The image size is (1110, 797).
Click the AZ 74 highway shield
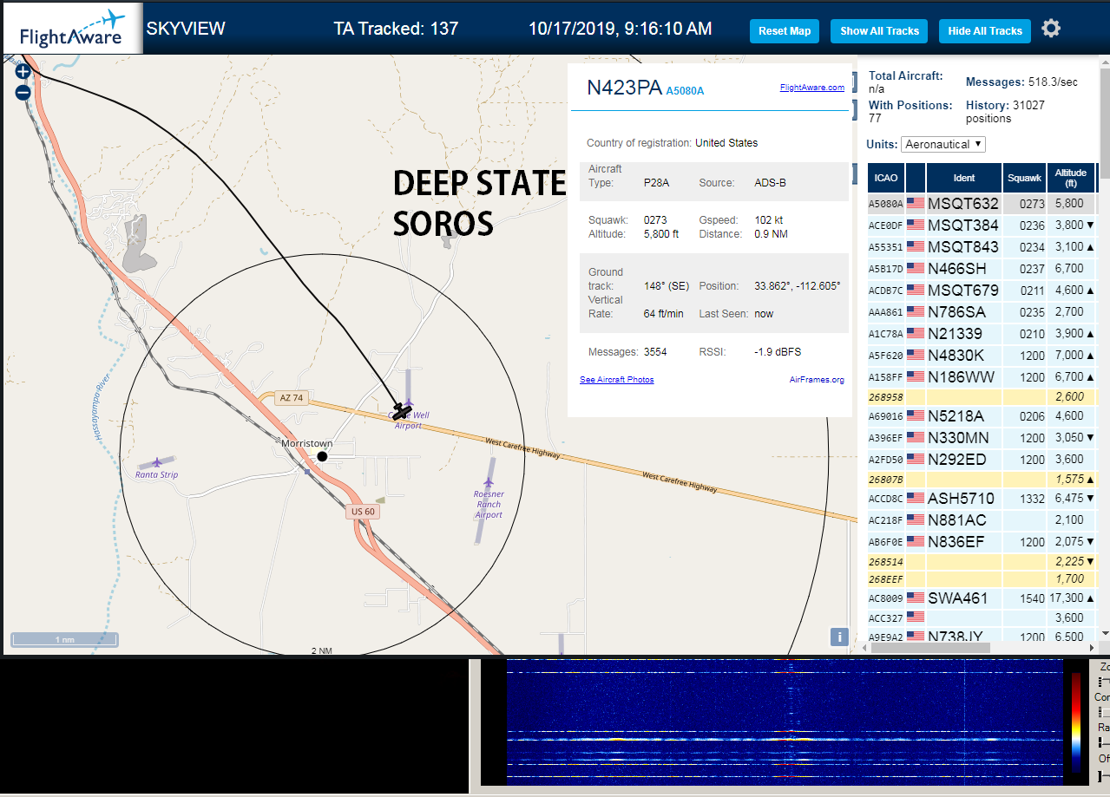click(x=292, y=398)
